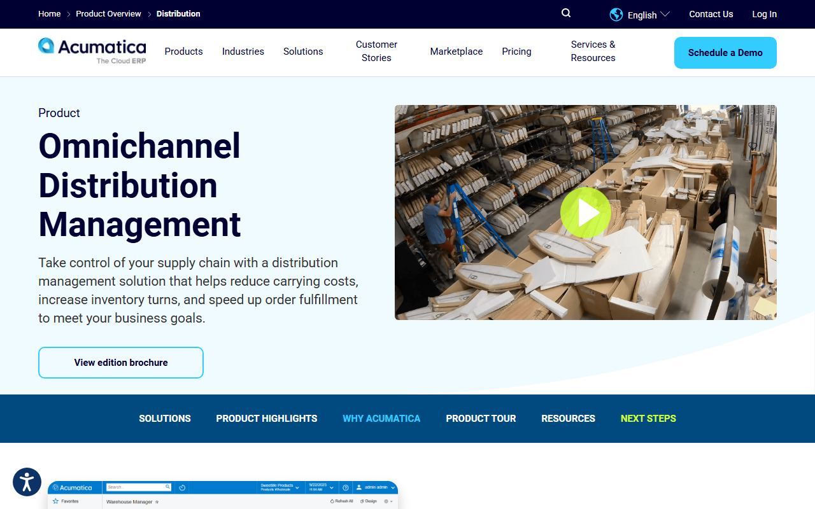815x509 pixels.
Task: Open the Solutions menu
Action: pyautogui.click(x=303, y=52)
